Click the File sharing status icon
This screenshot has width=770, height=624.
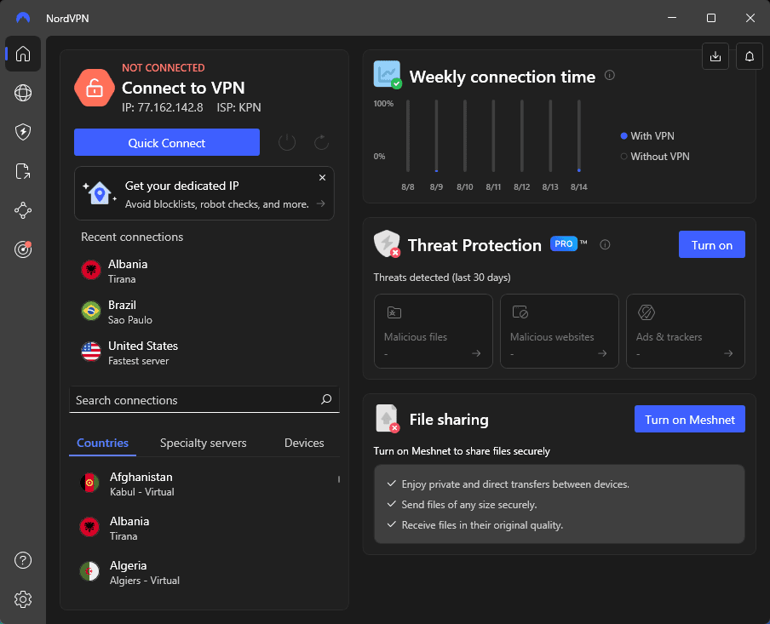coord(388,419)
